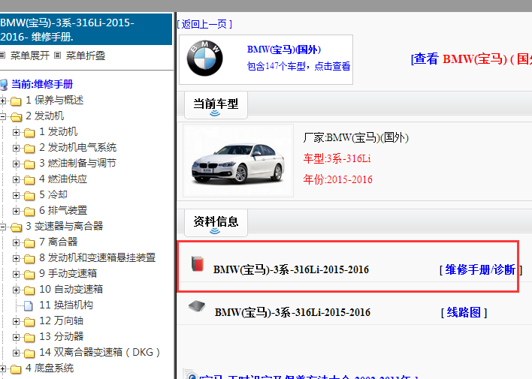This screenshot has width=532, height=379.
Task: Select 菜单折叠 to collapse all menus
Action: 86,56
